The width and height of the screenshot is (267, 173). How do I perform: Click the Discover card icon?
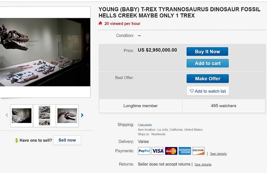[x=198, y=151]
